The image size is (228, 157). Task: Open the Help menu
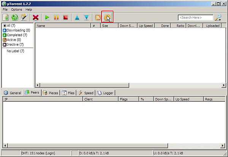(28, 9)
